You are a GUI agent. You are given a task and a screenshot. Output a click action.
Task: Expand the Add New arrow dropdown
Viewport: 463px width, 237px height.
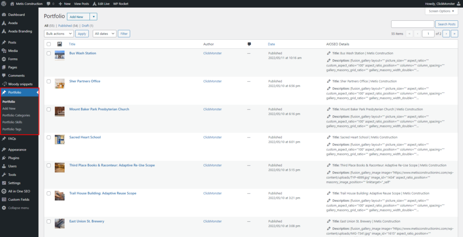(94, 17)
